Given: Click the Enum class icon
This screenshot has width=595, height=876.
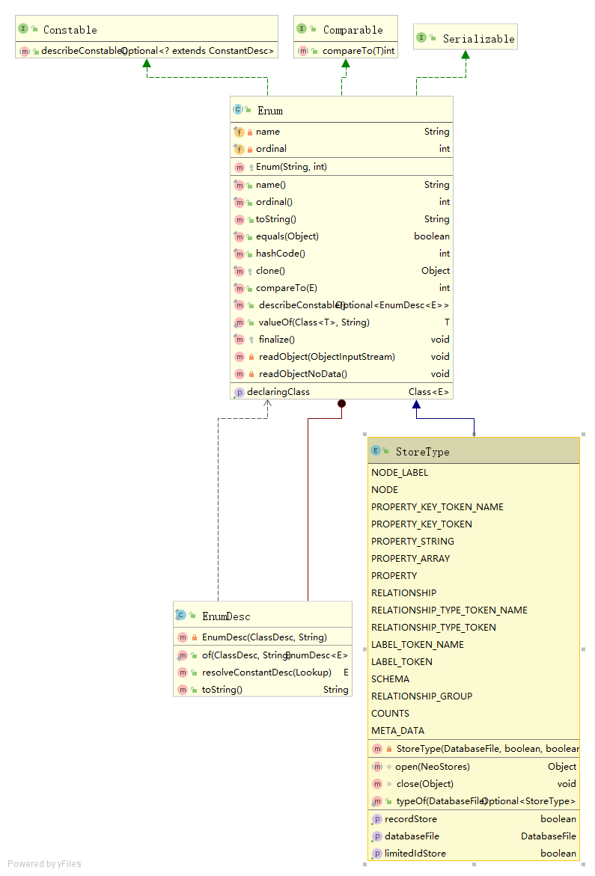Looking at the screenshot, I should point(238,109).
